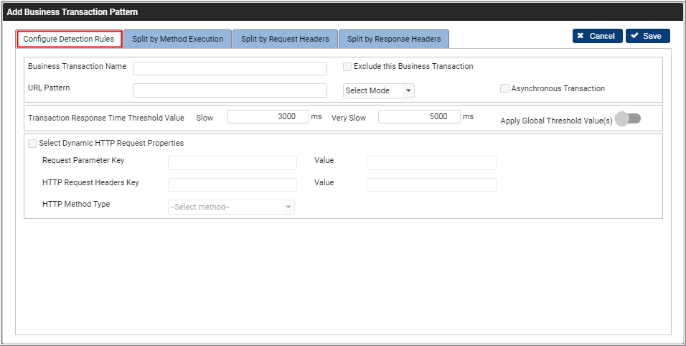Open Split by Request Headers tab
The width and height of the screenshot is (686, 346).
[x=285, y=39]
